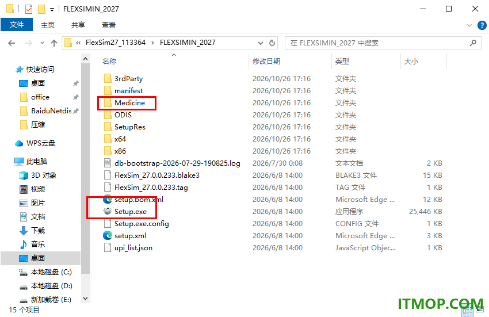Open the Quick Access Toolbar customize dropdown

(52, 10)
